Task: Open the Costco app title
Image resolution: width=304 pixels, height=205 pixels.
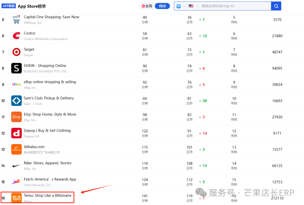Action: coord(30,33)
